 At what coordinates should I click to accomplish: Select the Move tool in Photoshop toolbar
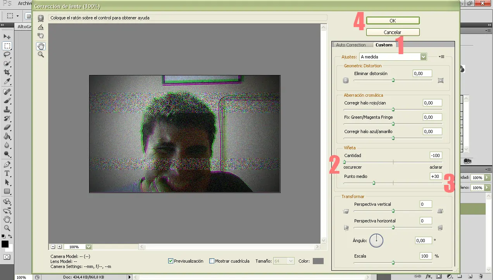[7, 37]
